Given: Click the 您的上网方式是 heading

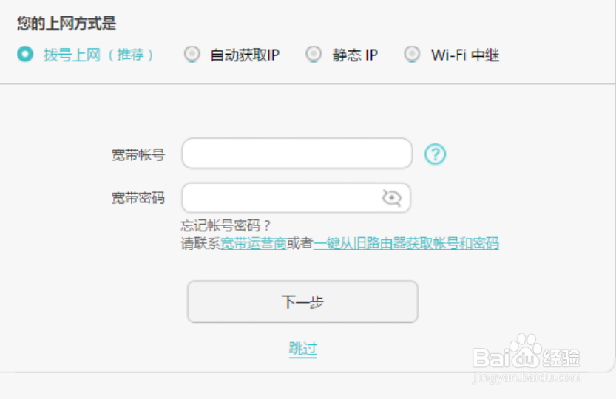Looking at the screenshot, I should coord(67,23).
